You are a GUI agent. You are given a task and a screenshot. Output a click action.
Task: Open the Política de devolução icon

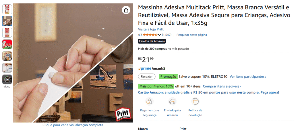point(195,102)
